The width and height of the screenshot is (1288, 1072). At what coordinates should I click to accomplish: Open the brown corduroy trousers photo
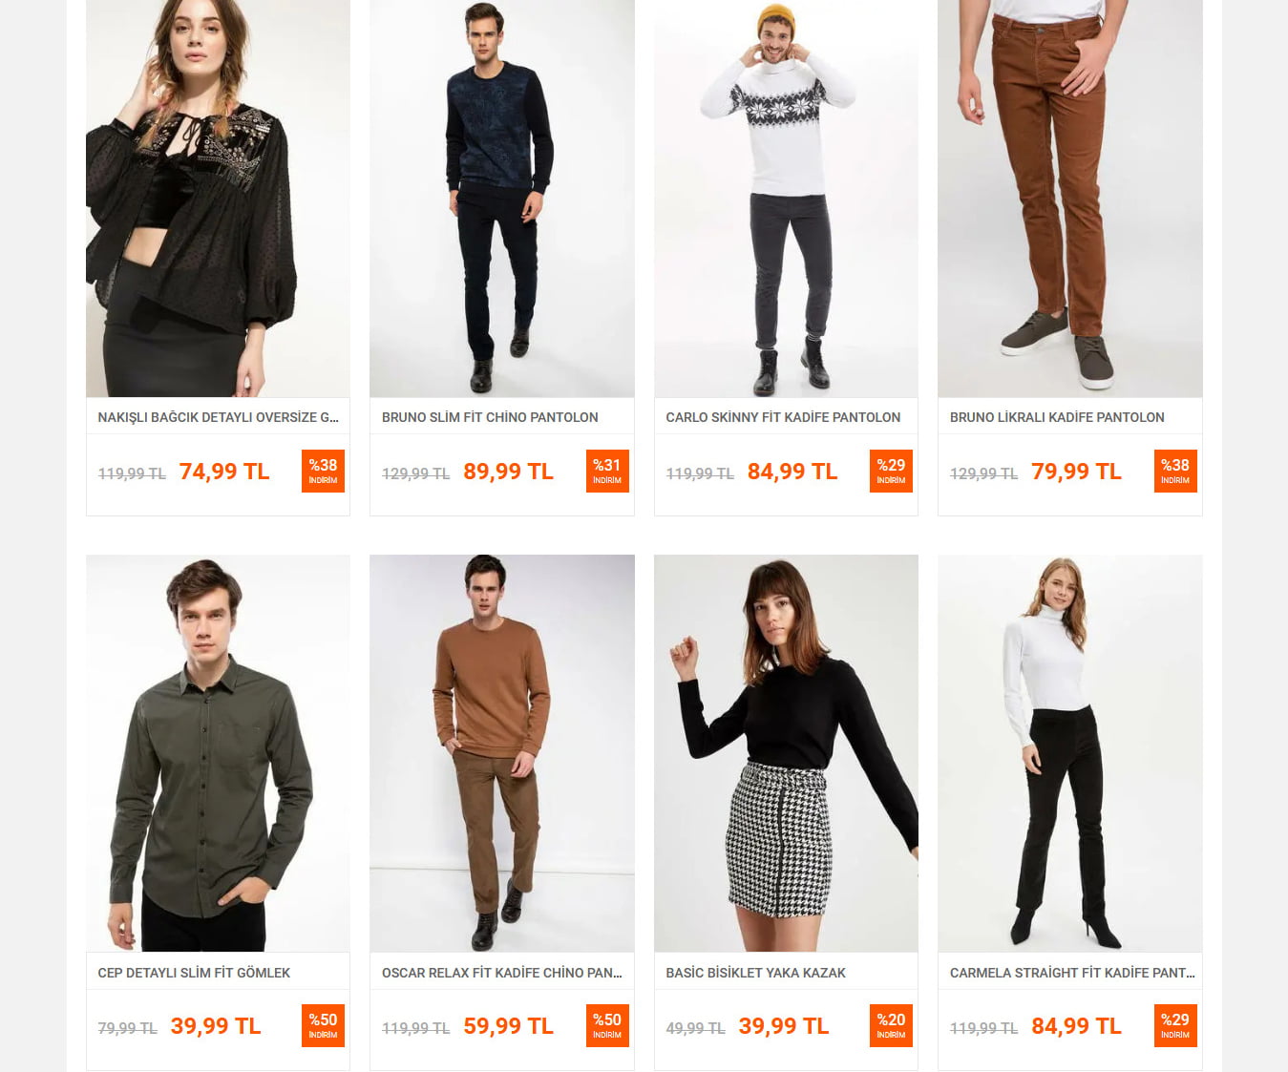(x=1070, y=199)
